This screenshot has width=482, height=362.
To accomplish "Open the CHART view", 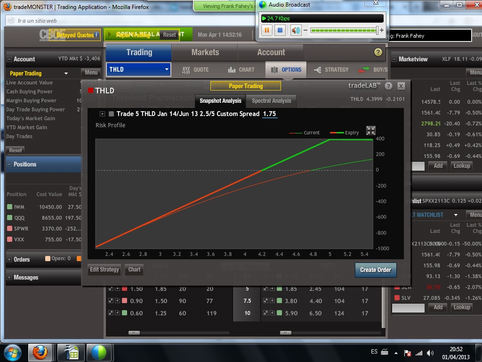I will pyautogui.click(x=241, y=70).
